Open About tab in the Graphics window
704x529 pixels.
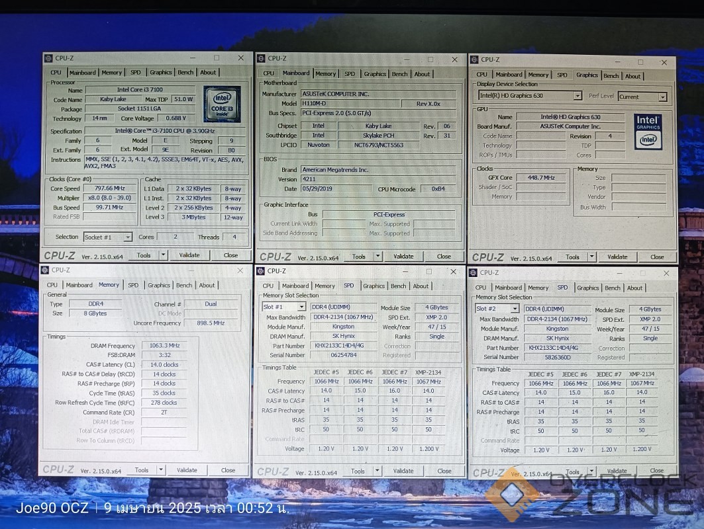(x=632, y=76)
